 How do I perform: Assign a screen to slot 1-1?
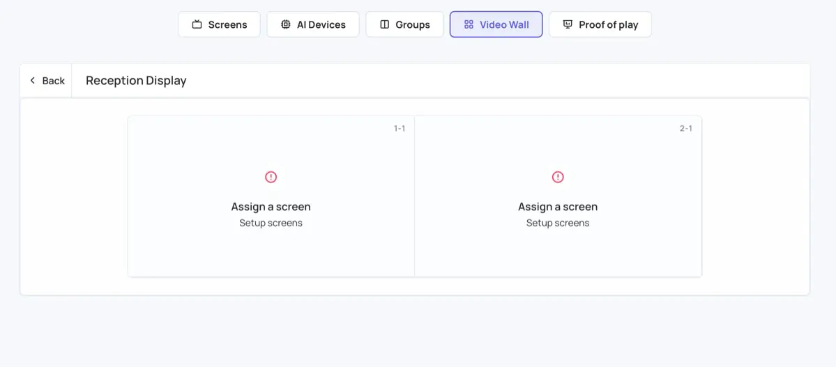click(271, 207)
